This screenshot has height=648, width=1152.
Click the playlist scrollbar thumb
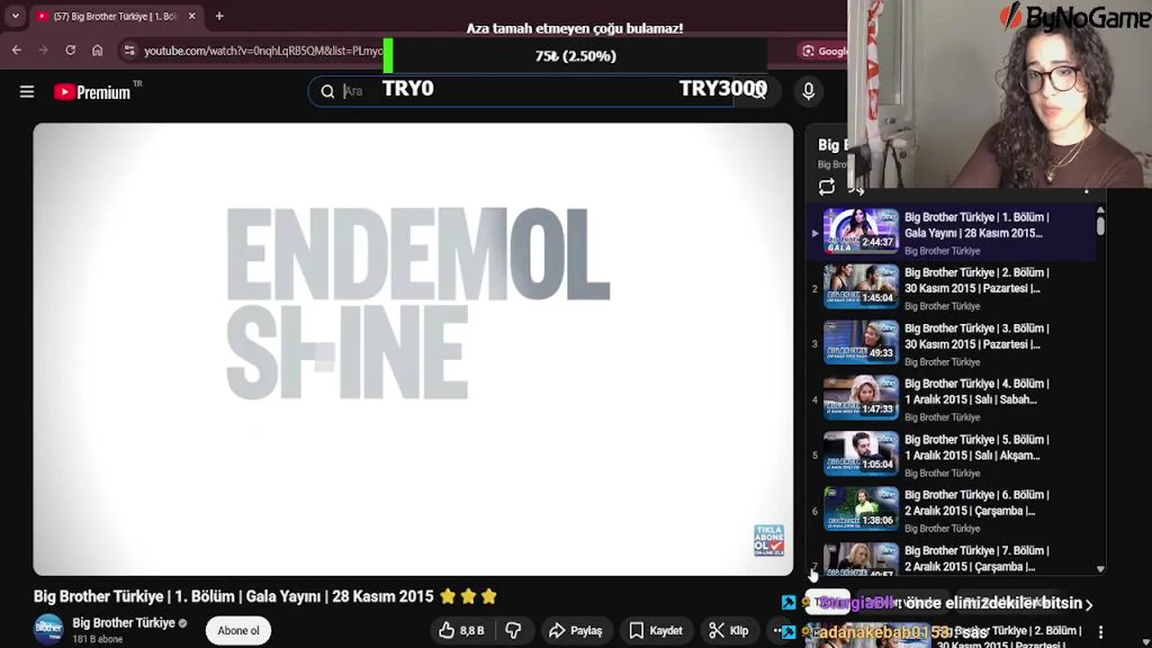coord(1101,225)
